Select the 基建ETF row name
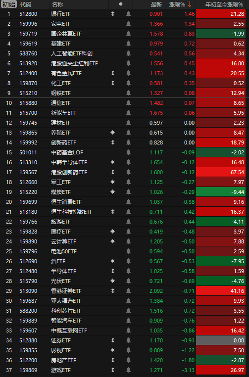The height and width of the screenshot is (377, 249). 61,44
